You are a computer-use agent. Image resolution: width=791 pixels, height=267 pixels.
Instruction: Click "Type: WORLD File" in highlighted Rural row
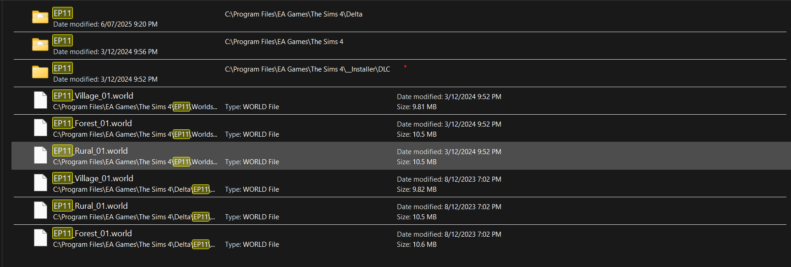point(252,162)
